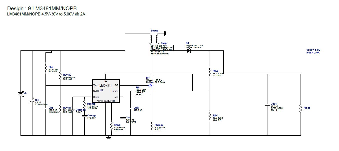
Task: Click the 'Qty= 2' Cout text
Action: click(274, 110)
